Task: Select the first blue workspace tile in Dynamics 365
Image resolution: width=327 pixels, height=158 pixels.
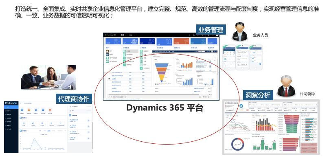Action: (113, 41)
